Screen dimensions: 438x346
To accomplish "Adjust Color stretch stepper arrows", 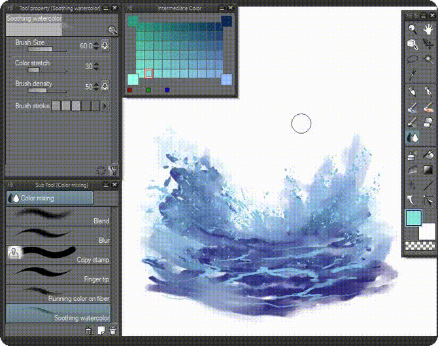I will (x=96, y=66).
